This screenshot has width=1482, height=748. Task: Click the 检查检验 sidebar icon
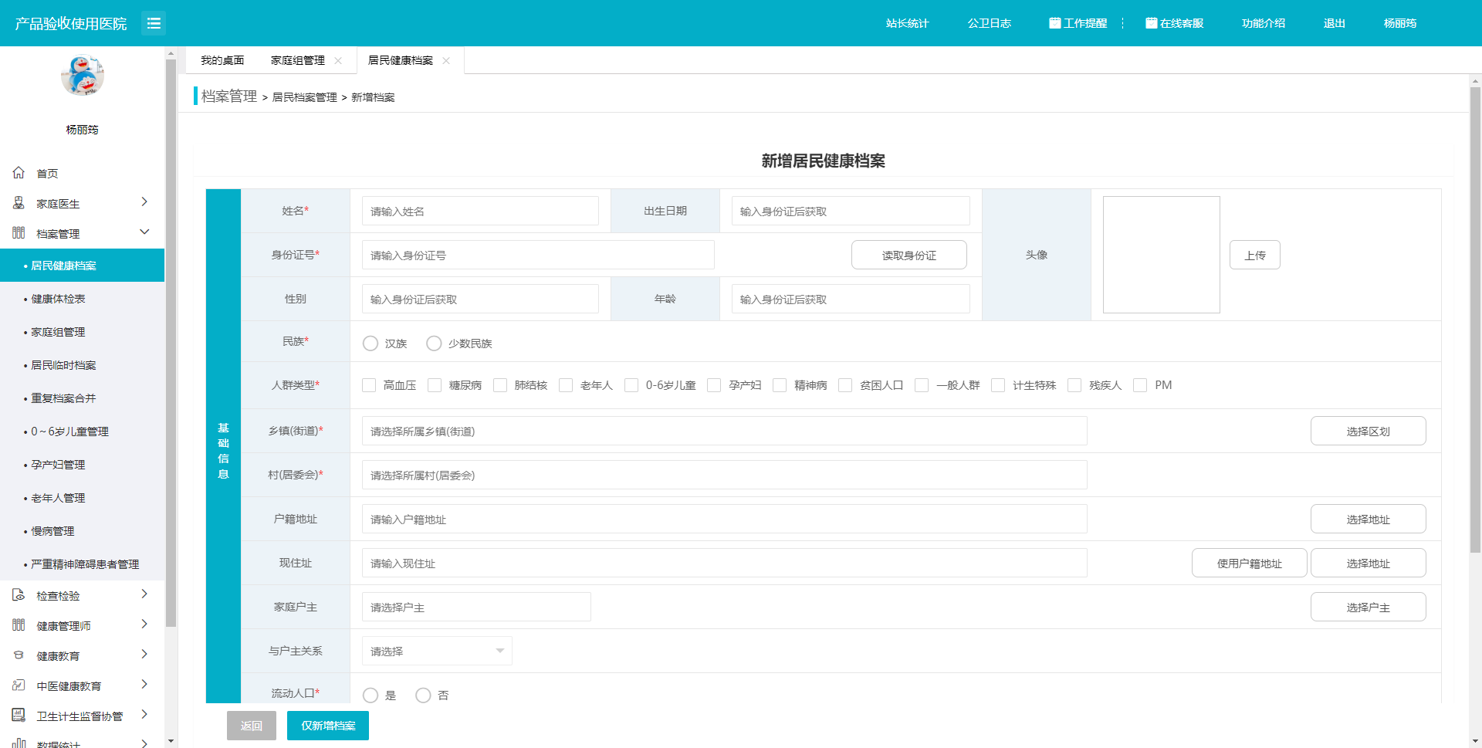tap(19, 595)
